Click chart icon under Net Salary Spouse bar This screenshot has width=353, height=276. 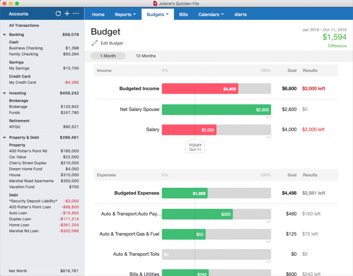click(x=268, y=117)
